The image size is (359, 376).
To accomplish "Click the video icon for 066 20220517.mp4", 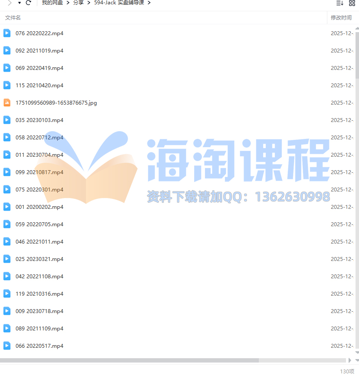I will (7, 346).
